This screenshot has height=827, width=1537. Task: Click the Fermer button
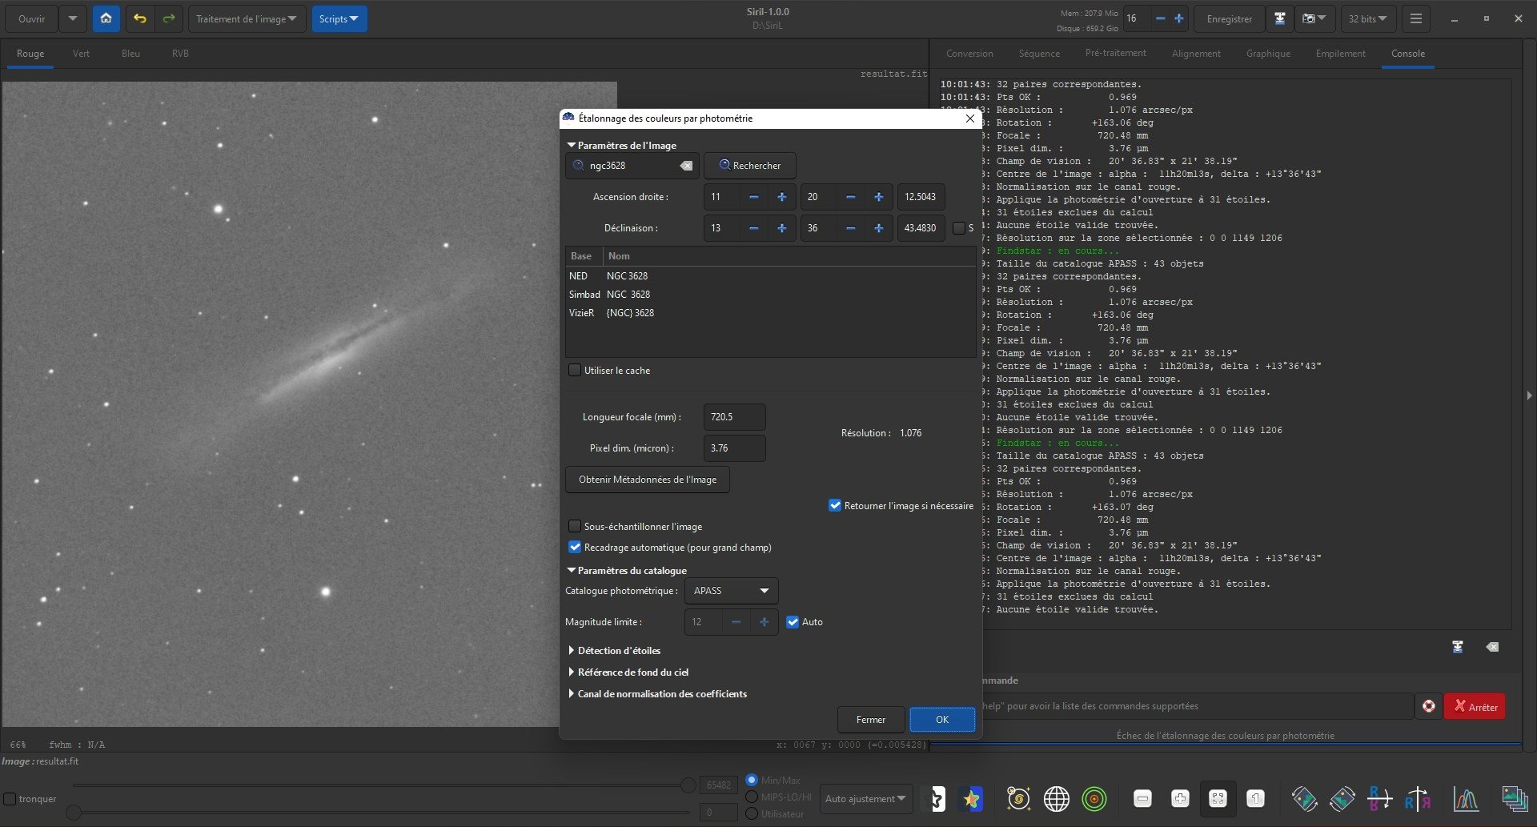coord(871,720)
